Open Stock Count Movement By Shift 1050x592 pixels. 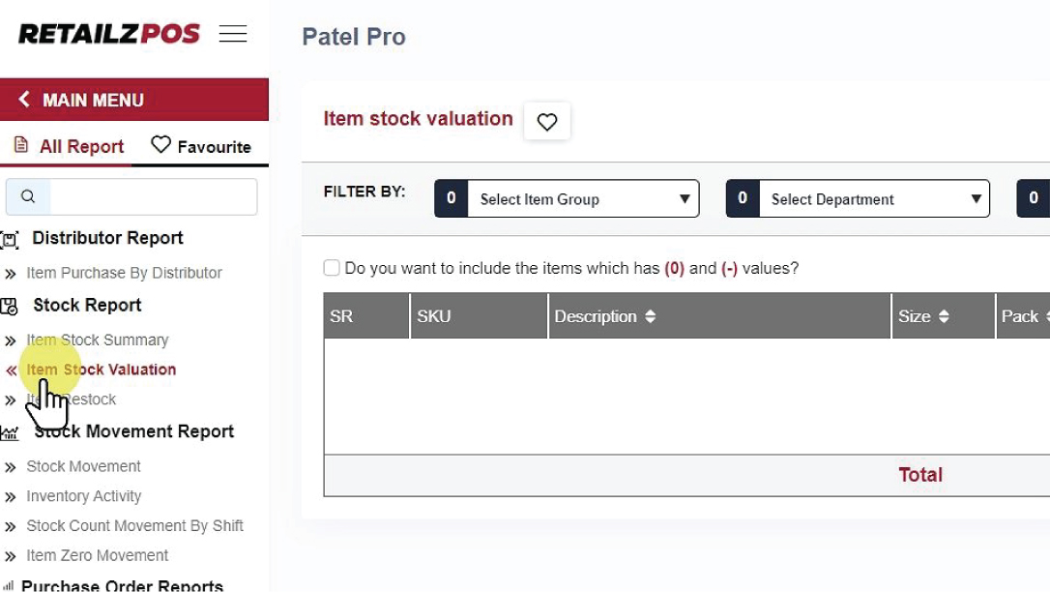[x=134, y=526]
